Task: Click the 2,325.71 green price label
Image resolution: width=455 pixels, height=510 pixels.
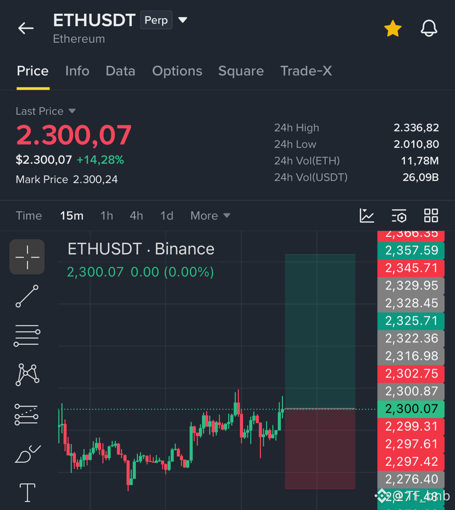Action: [411, 321]
